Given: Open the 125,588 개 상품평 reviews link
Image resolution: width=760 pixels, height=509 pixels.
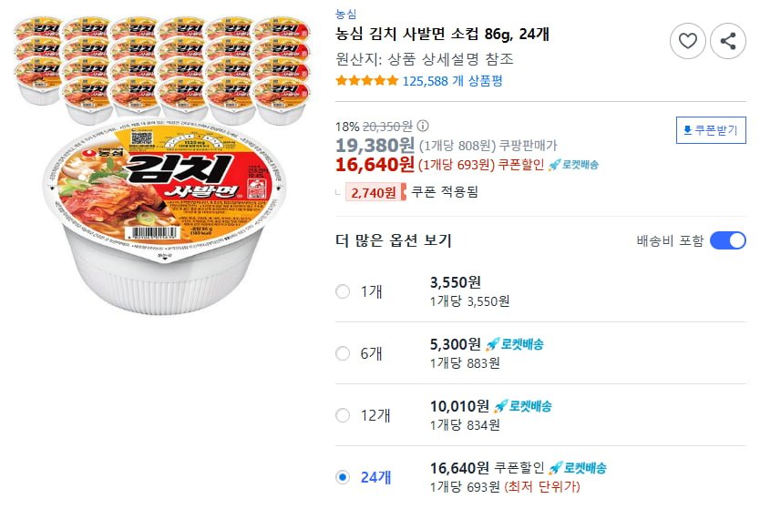Looking at the screenshot, I should tap(452, 81).
